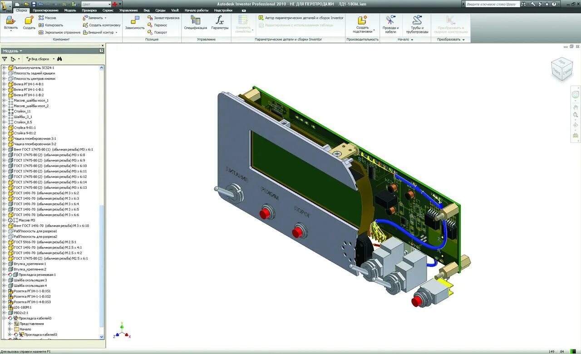Select Шайба скользящая:3 in tree
The width and height of the screenshot is (581, 354).
30,280
